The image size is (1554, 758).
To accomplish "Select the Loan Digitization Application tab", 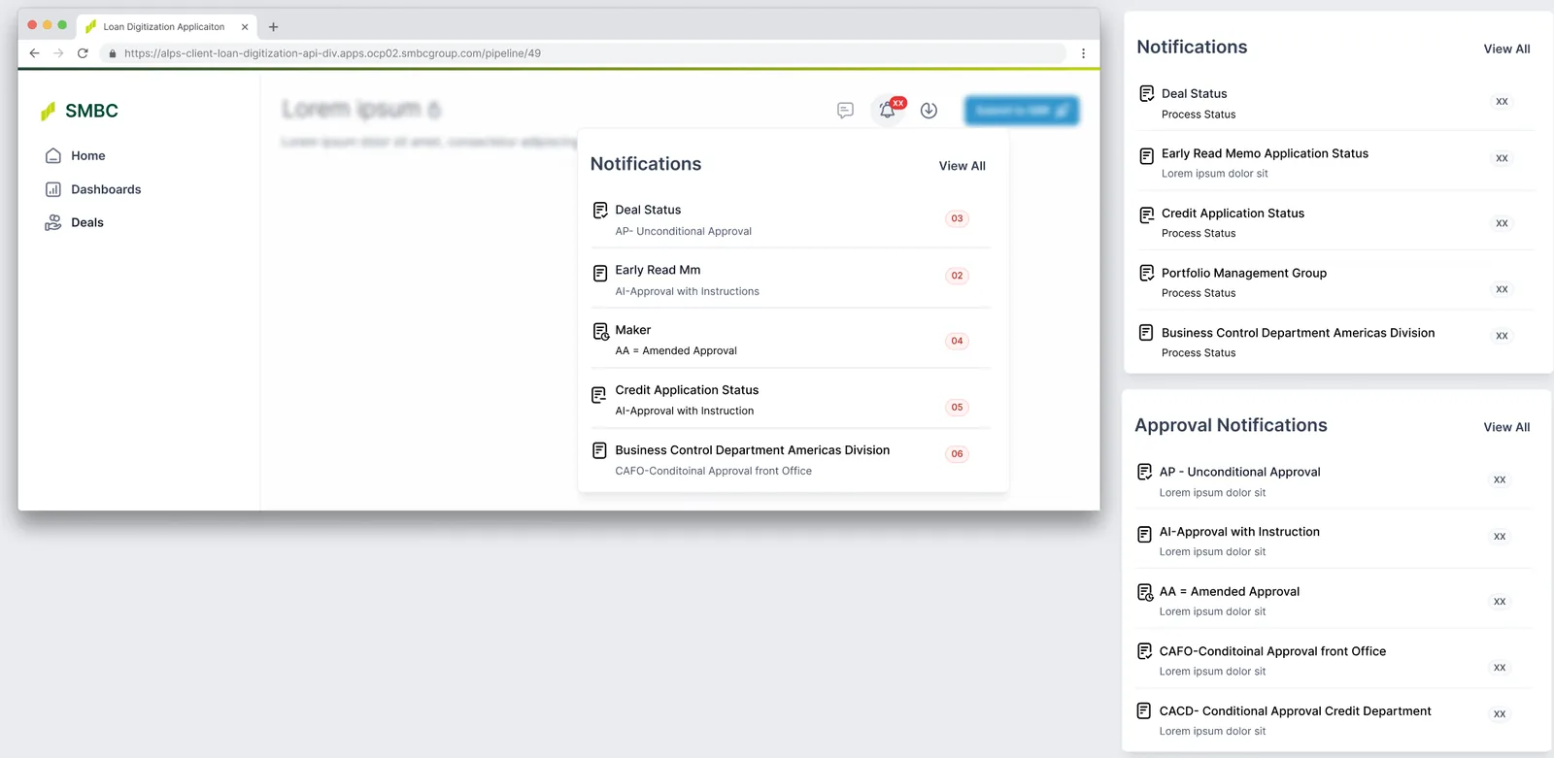I will point(164,27).
